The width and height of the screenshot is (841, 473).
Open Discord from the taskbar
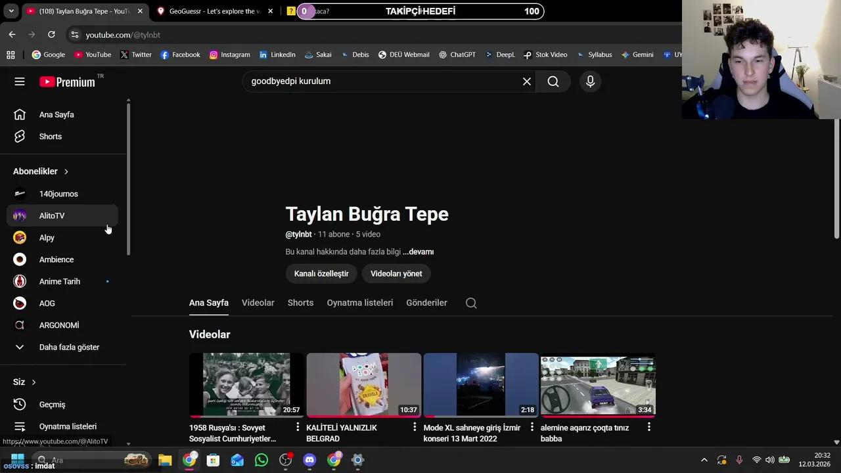[x=309, y=460]
